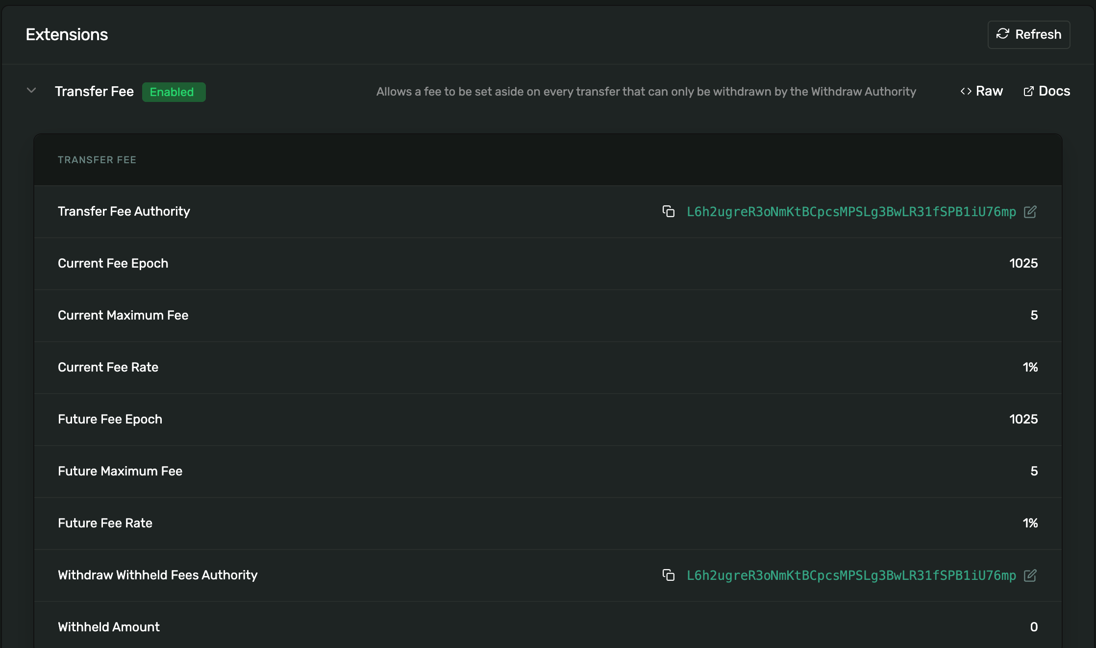Click the circular arrows refresh icon

click(x=1003, y=34)
